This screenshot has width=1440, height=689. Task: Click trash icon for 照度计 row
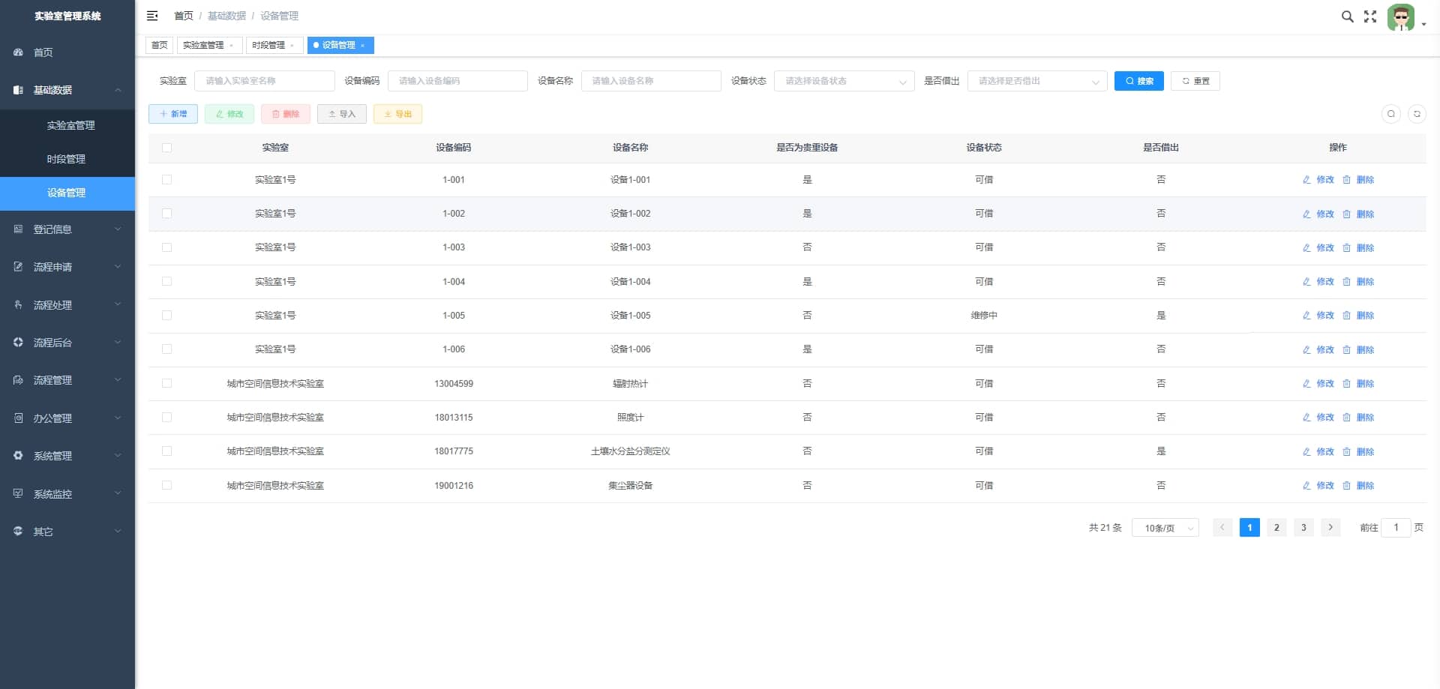(1346, 418)
